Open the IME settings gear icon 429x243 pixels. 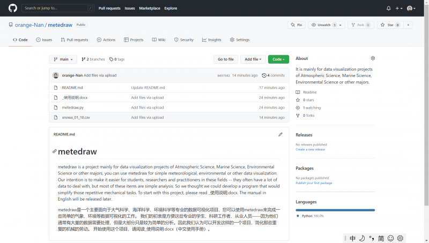coord(400,238)
